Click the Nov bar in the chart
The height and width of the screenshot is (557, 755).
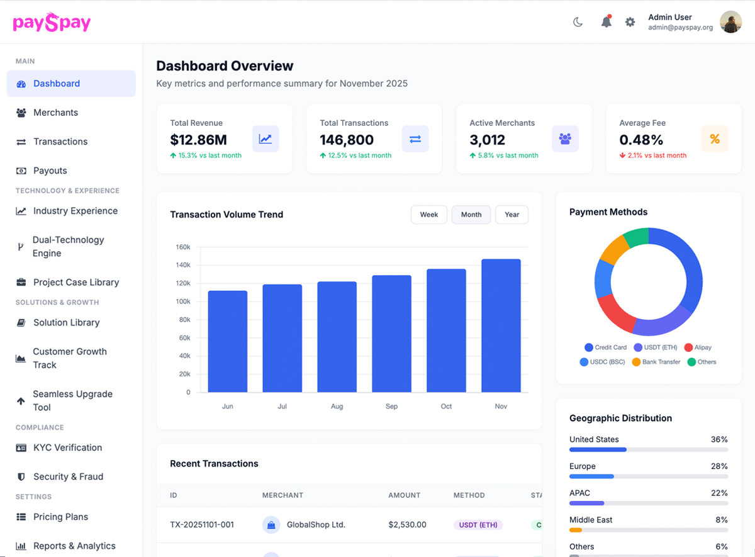coord(501,326)
